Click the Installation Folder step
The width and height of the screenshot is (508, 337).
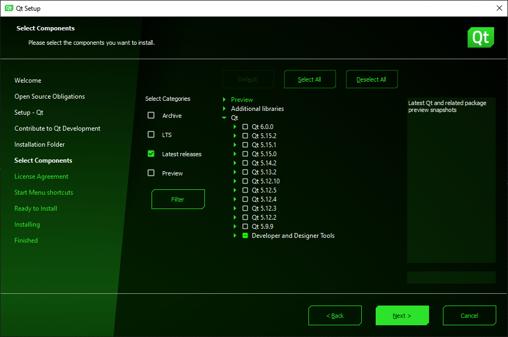click(x=39, y=145)
